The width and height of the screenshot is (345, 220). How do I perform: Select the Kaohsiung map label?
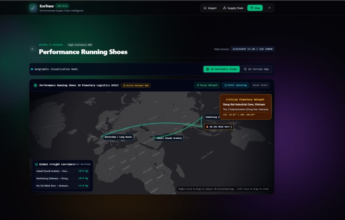212,117
